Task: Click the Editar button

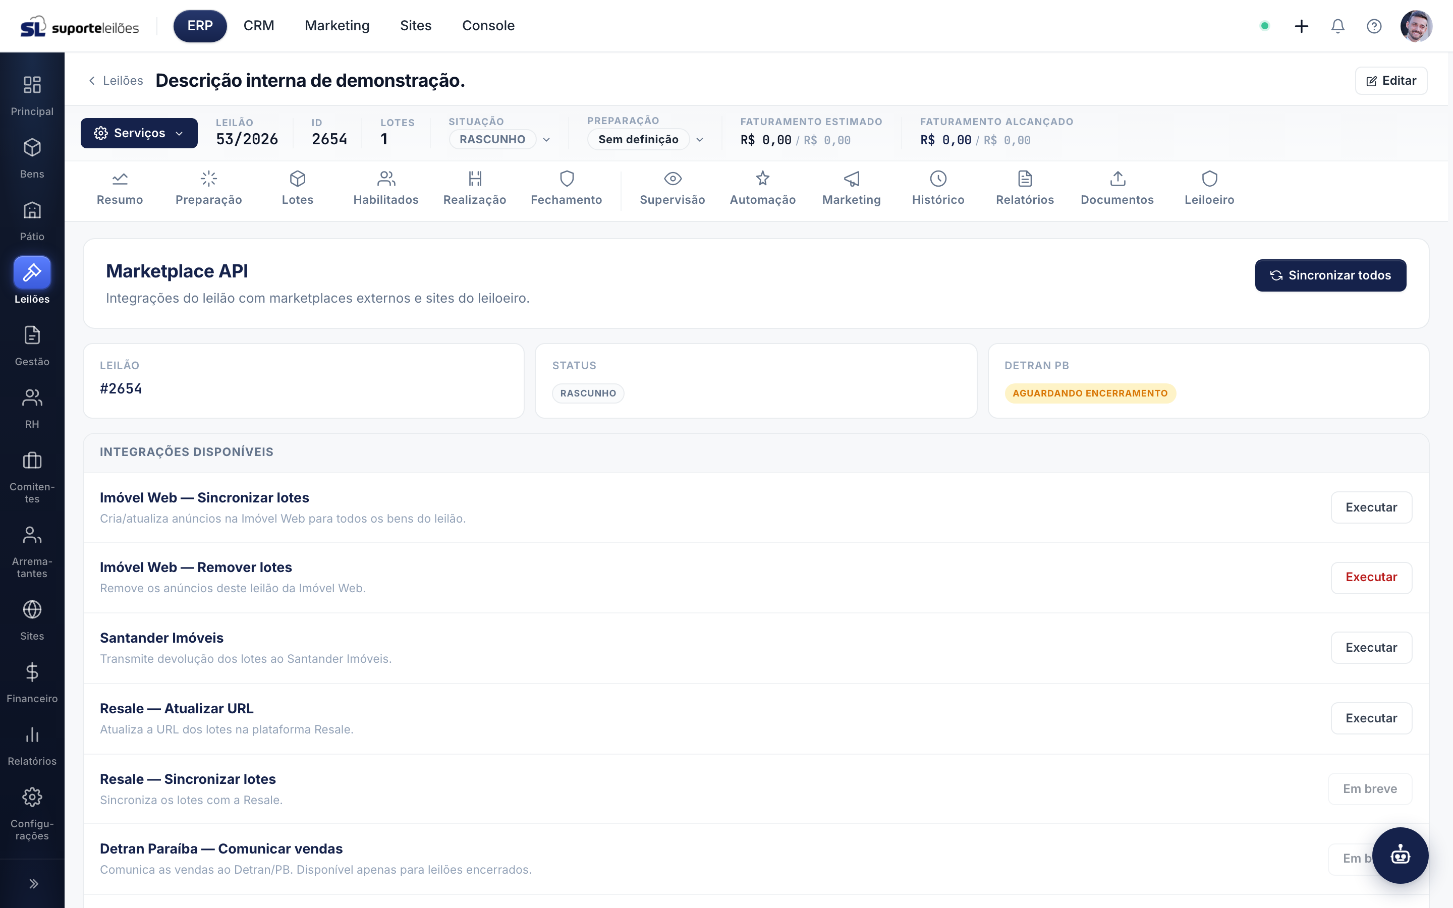Action: pyautogui.click(x=1390, y=81)
